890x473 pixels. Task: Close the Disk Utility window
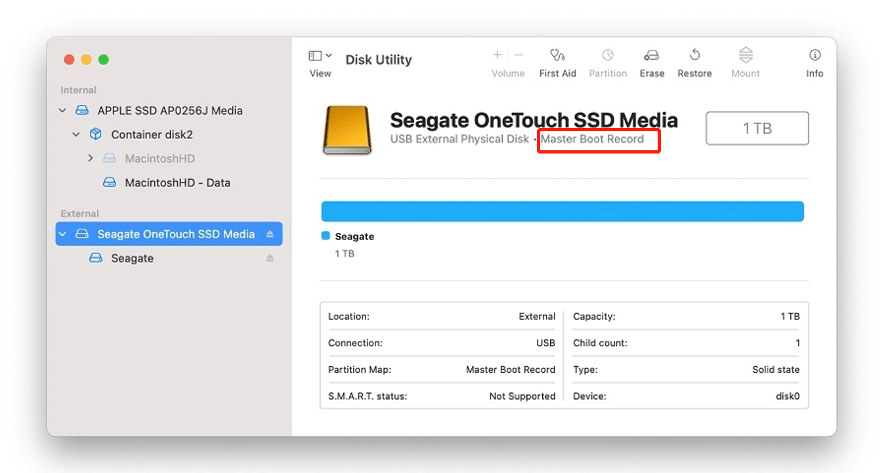click(69, 60)
